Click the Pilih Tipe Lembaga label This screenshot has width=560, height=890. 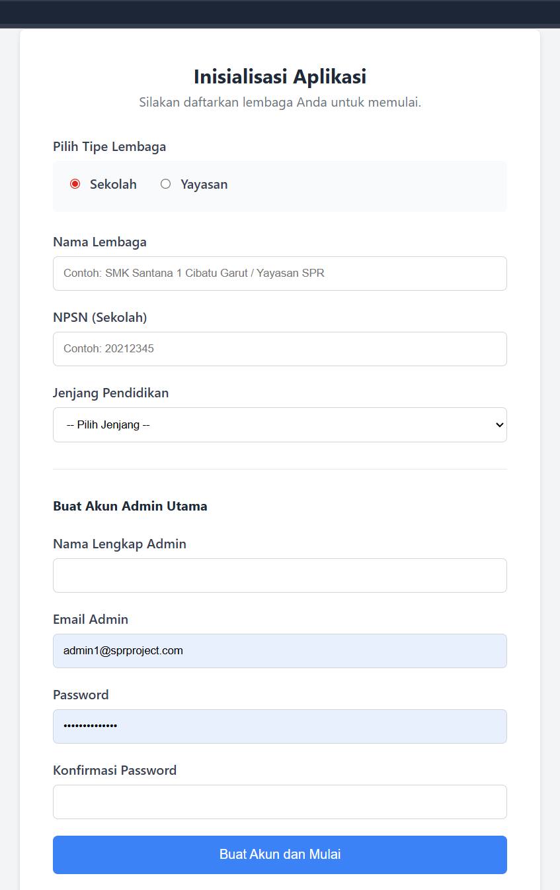tap(109, 146)
